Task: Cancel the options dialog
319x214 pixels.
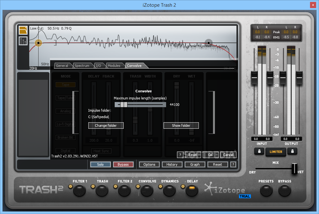Action: 228,155
